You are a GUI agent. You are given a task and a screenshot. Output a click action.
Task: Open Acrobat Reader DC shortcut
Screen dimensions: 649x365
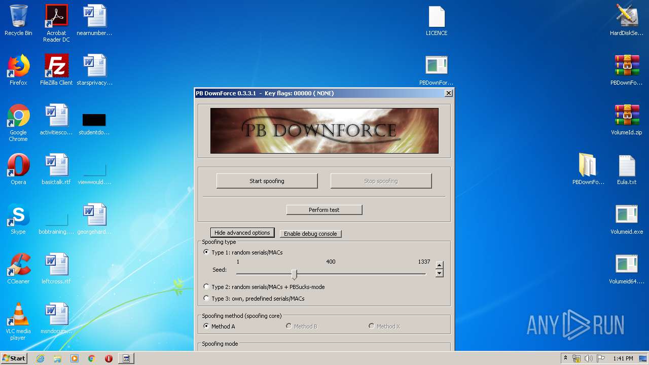point(56,23)
